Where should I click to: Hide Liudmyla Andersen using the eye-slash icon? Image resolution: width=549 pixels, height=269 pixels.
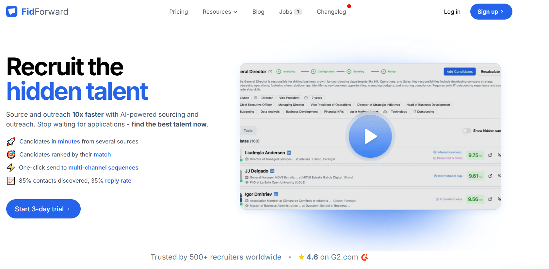point(499,155)
